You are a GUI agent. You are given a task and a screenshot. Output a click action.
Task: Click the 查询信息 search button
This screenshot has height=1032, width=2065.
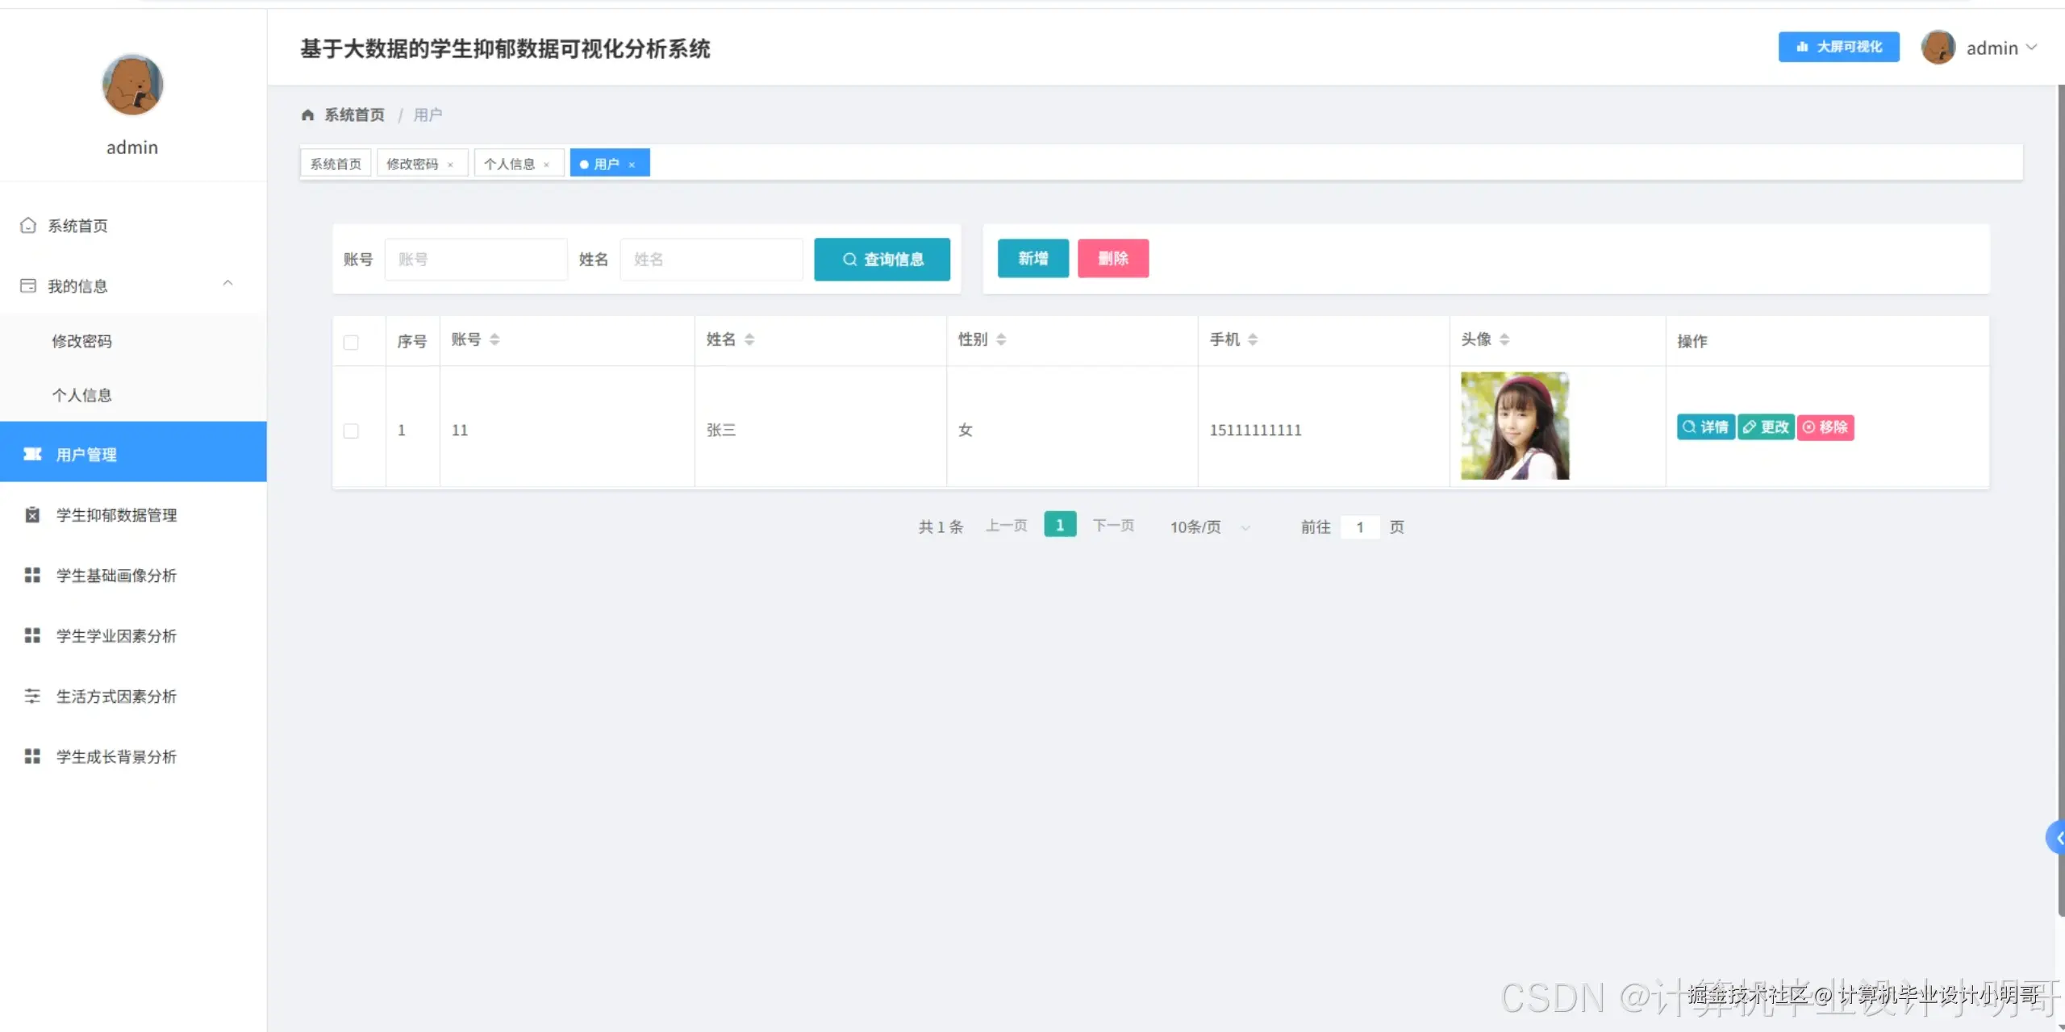(882, 260)
